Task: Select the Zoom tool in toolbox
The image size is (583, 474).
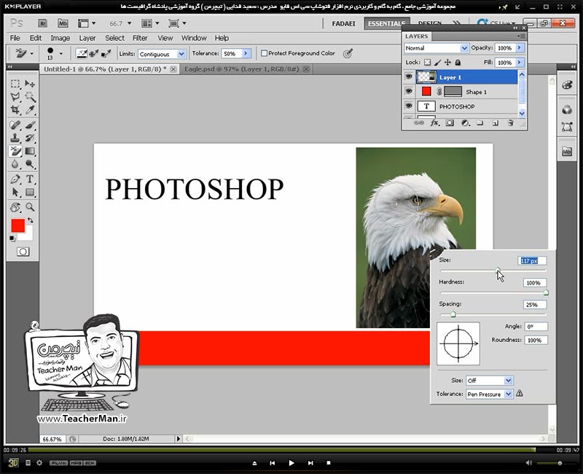Action: pyautogui.click(x=30, y=207)
